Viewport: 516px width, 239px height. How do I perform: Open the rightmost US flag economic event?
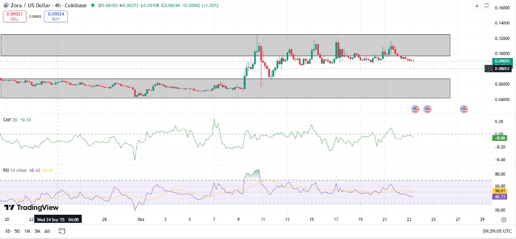click(x=464, y=110)
